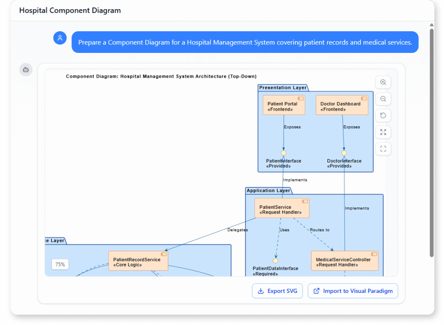
Task: Select the Presentation Layer tab label
Action: click(282, 87)
